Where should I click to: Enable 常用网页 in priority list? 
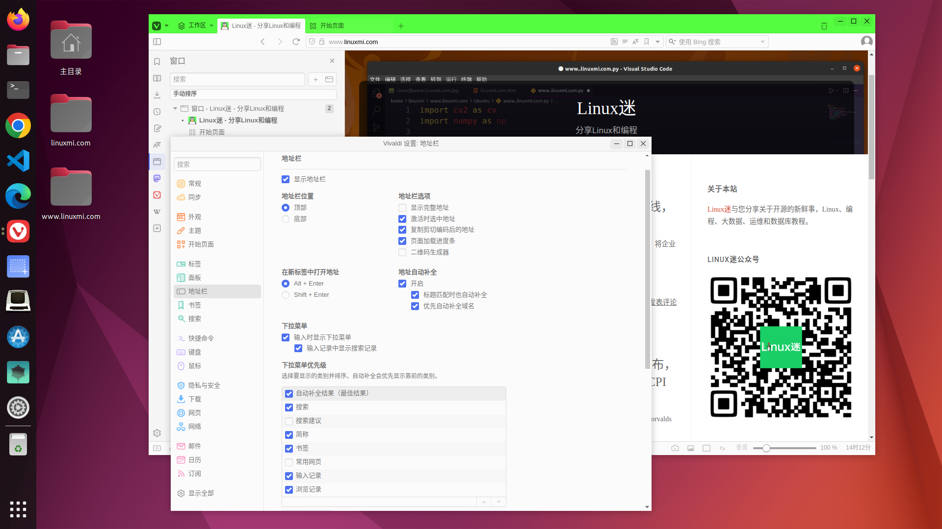[x=289, y=462]
